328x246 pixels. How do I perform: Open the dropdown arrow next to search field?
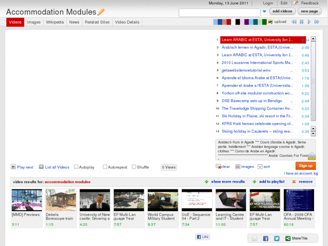[264, 12]
